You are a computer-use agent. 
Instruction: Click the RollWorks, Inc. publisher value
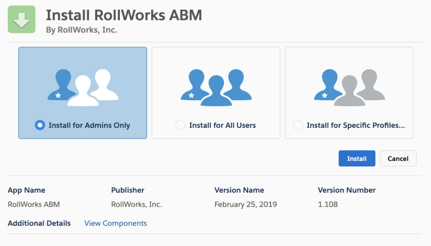pos(136,205)
